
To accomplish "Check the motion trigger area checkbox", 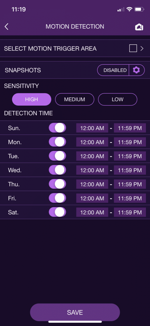I will pos(133,49).
